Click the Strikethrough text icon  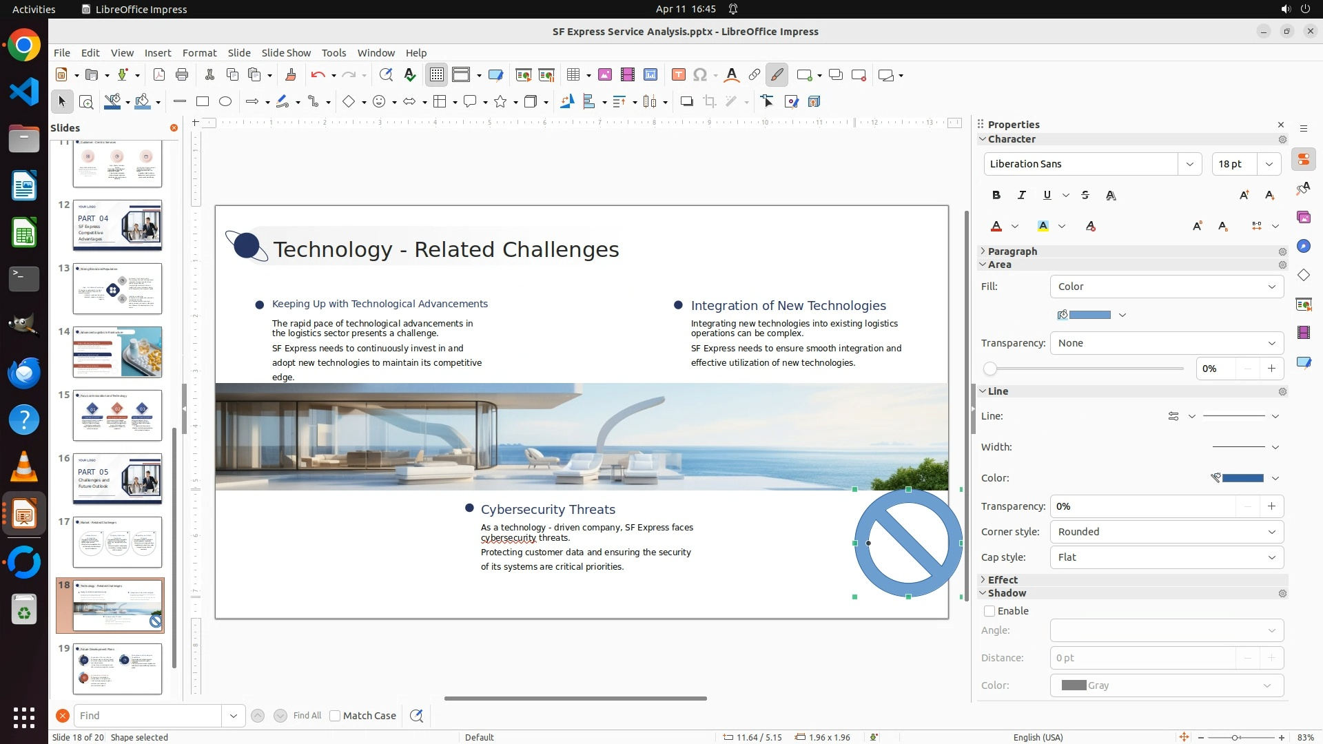[x=1085, y=196]
